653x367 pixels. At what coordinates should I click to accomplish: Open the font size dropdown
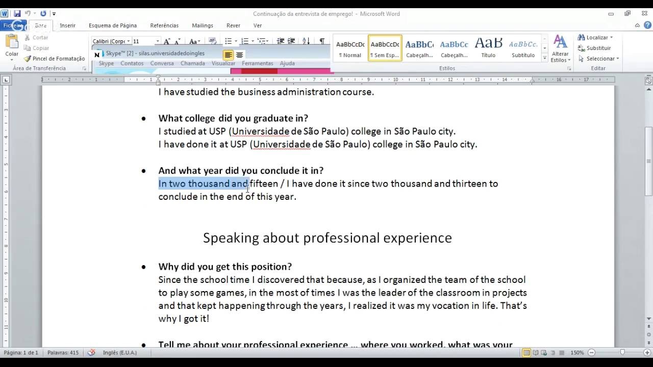pyautogui.click(x=157, y=41)
